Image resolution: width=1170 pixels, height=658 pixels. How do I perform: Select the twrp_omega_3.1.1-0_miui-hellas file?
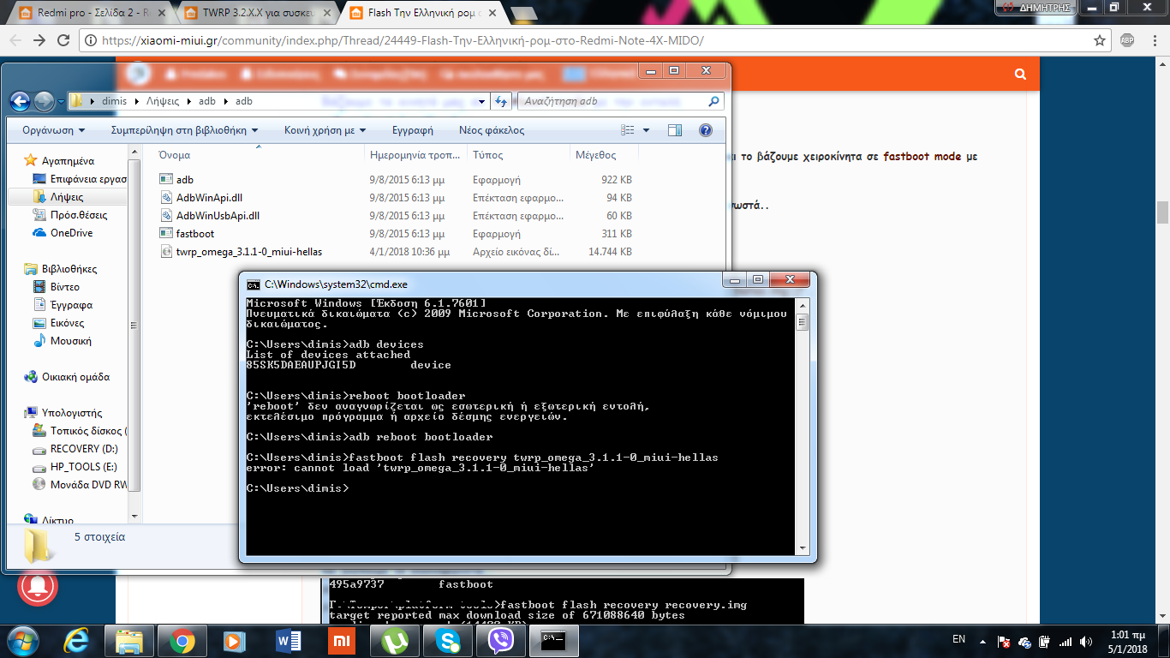point(248,252)
